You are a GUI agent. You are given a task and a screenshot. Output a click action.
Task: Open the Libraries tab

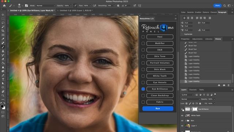tap(209, 39)
